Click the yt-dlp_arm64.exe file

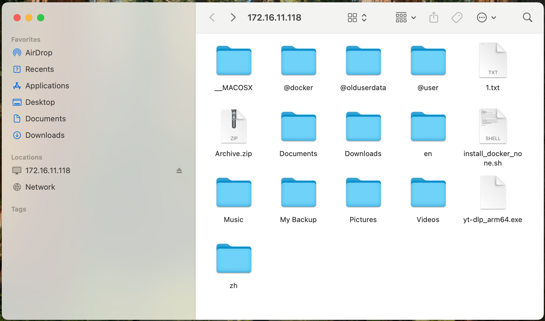point(493,192)
